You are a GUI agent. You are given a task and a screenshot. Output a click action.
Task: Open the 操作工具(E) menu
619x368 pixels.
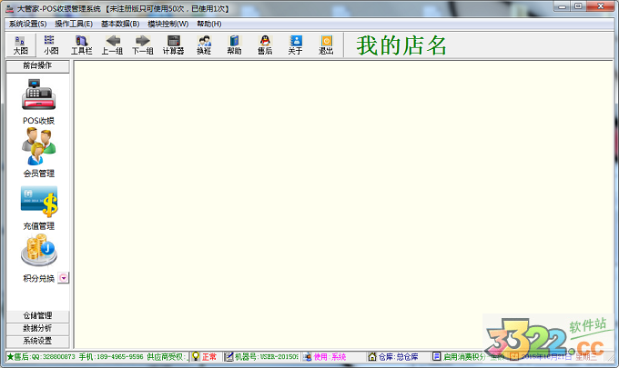74,24
